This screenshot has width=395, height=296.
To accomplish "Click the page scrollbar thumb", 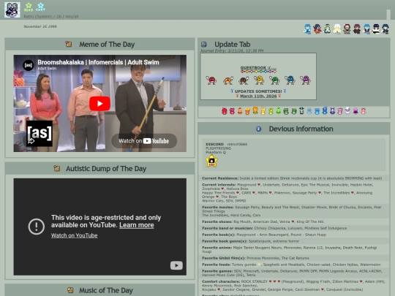I will [x=389, y=15].
